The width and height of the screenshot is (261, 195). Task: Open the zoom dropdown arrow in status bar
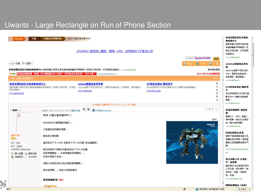pyautogui.click(x=250, y=189)
